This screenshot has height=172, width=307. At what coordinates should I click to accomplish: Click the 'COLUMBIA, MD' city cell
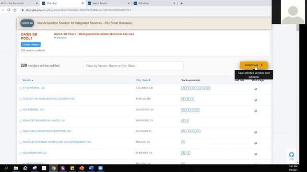tap(144, 88)
